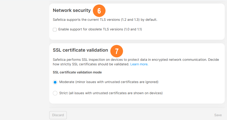
Task: Select the Moderate validation radio button
Action: click(x=55, y=82)
